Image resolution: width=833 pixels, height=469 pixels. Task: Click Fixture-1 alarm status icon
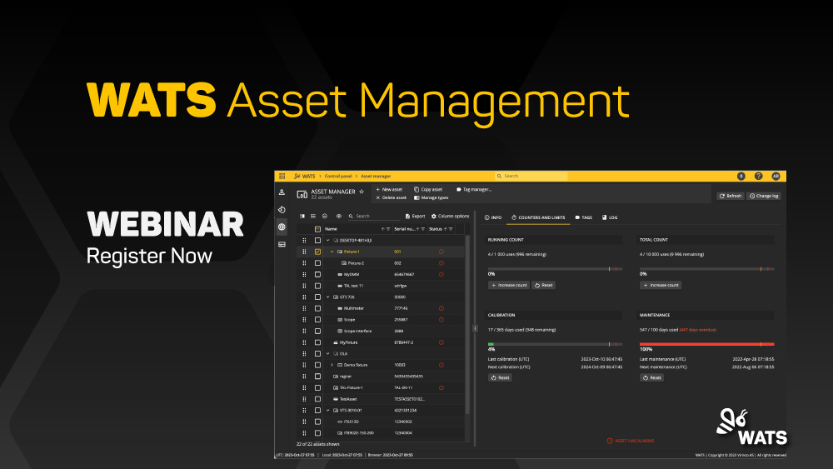[x=441, y=252]
